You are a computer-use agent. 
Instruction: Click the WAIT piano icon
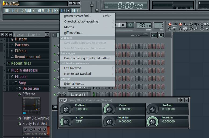[x=185, y=28]
